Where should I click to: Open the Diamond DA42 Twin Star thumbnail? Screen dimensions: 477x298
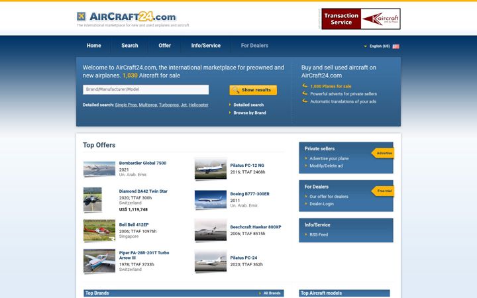pyautogui.click(x=93, y=199)
